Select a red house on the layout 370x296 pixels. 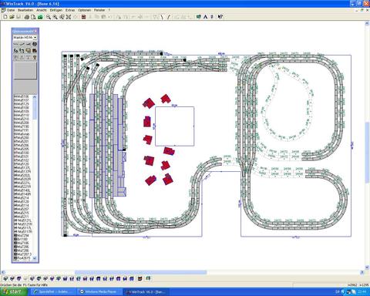point(149,103)
